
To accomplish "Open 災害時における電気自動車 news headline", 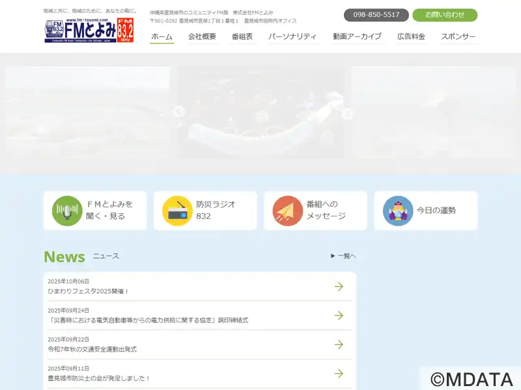I will 148,320.
